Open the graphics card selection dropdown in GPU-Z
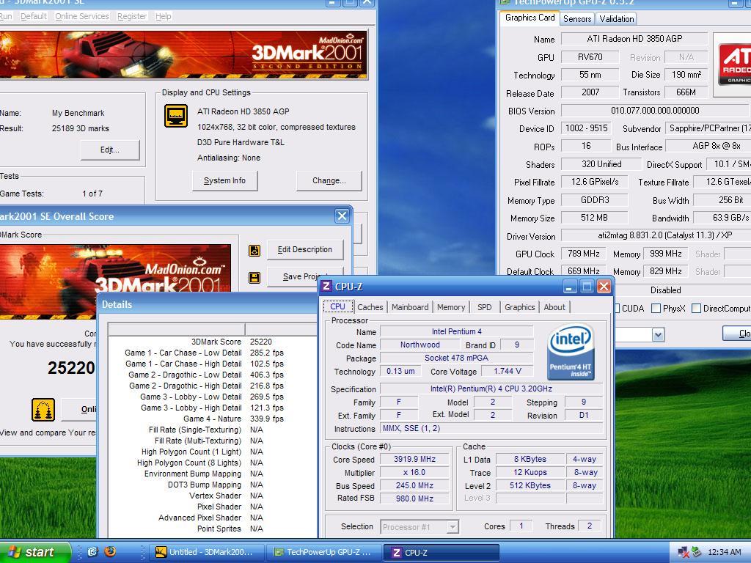Viewport: 751px width, 563px height. coord(658,334)
